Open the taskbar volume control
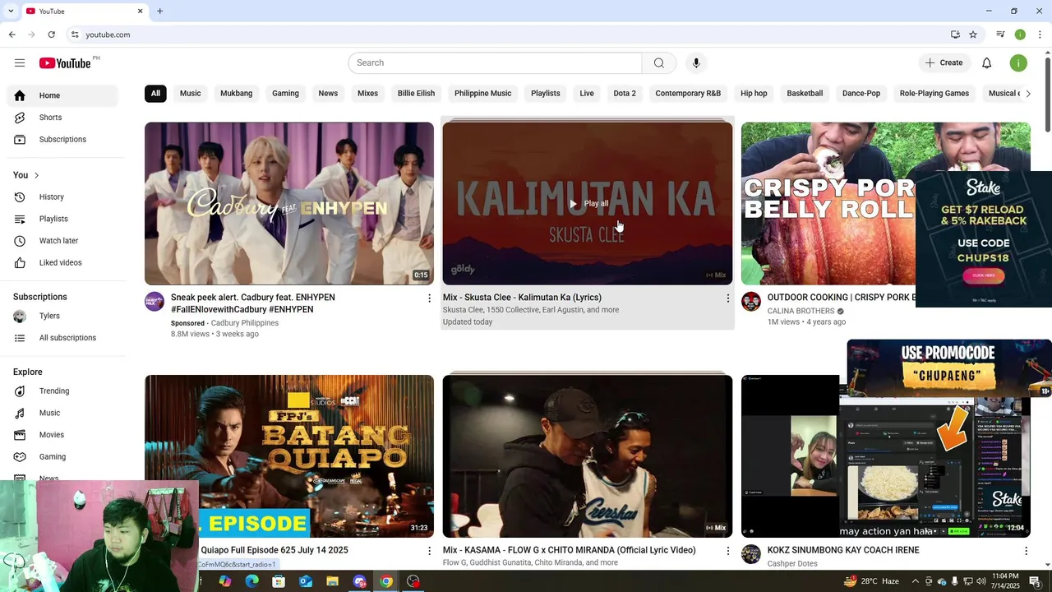 [981, 581]
